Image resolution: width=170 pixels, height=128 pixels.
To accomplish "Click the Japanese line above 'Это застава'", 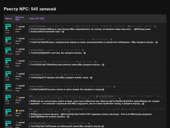I will [56, 50].
